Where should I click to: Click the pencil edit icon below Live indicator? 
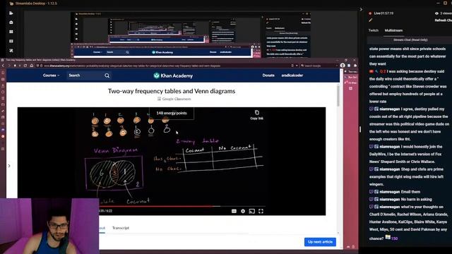(x=370, y=20)
